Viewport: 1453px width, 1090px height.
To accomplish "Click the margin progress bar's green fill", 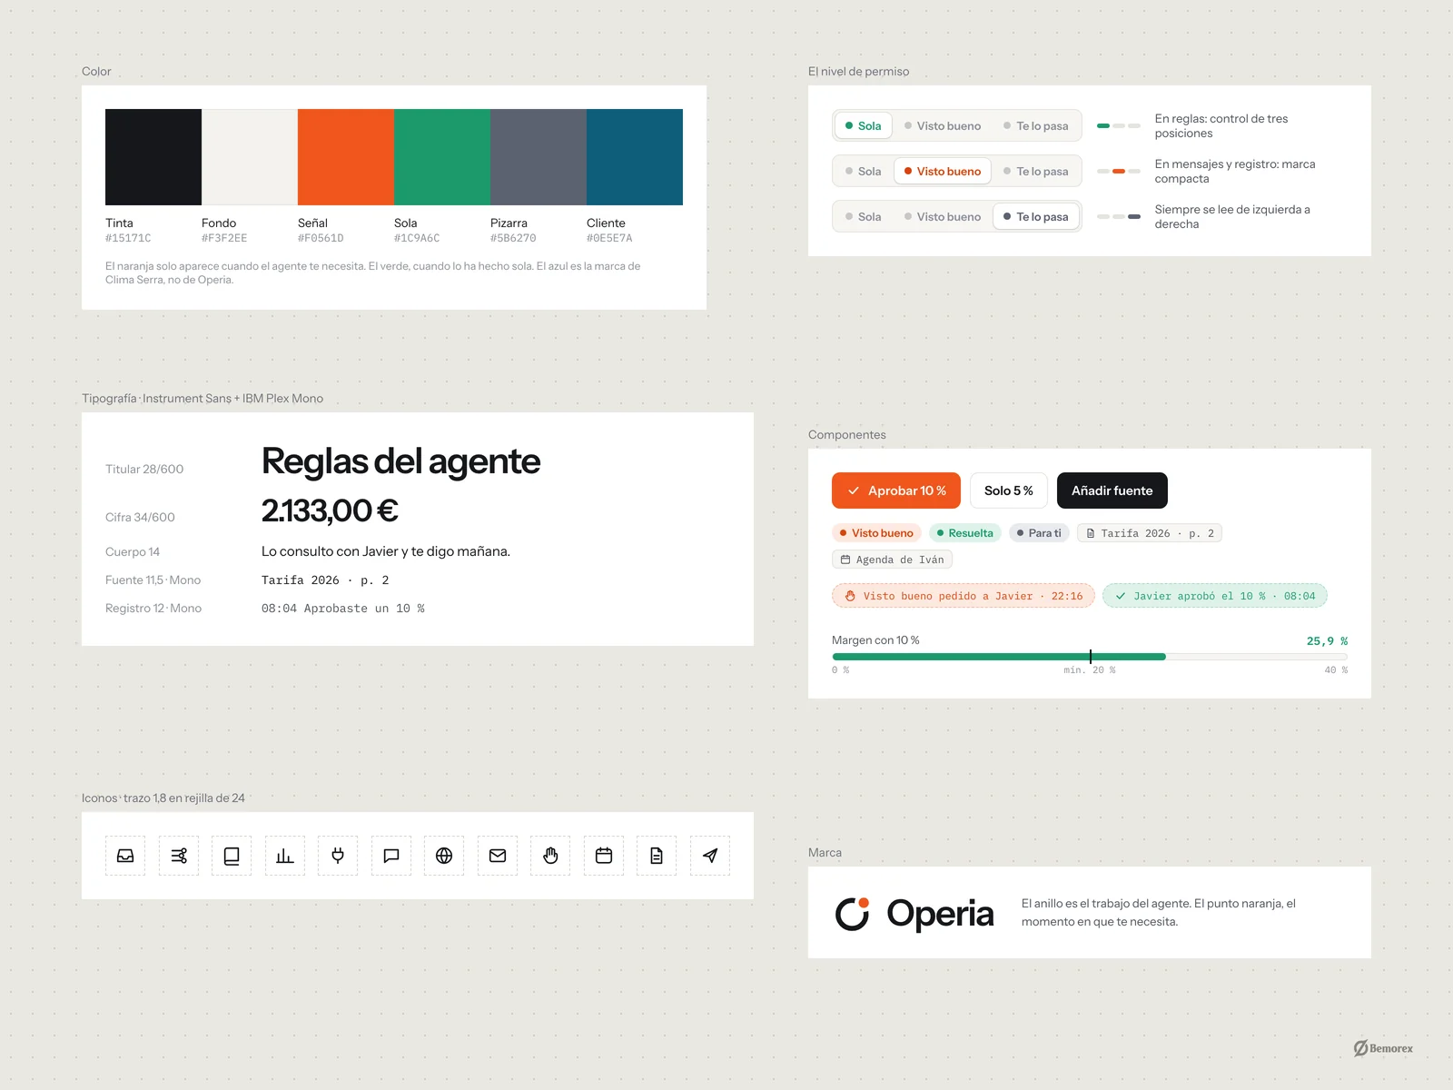I will 999,657.
